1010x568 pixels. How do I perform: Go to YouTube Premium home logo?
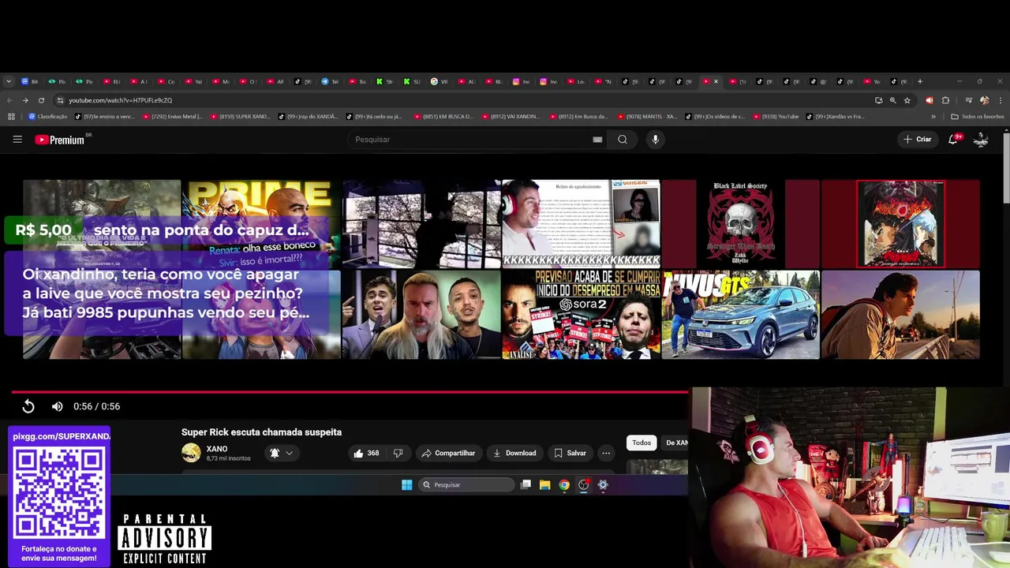click(x=59, y=140)
